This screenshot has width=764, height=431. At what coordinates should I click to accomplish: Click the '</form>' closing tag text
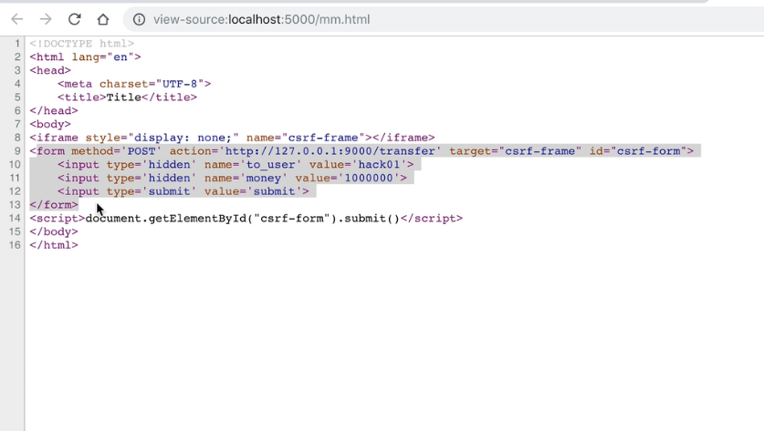54,205
